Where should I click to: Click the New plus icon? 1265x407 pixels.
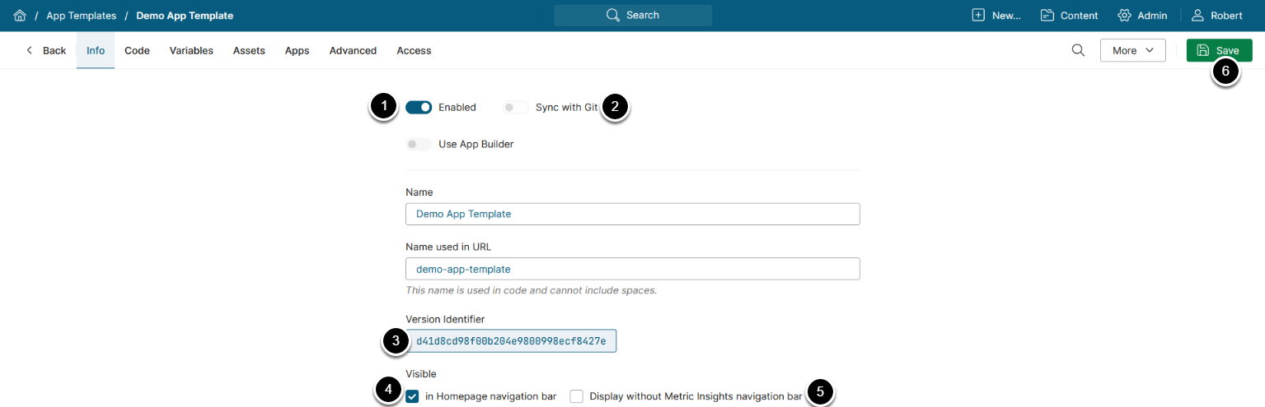point(978,16)
